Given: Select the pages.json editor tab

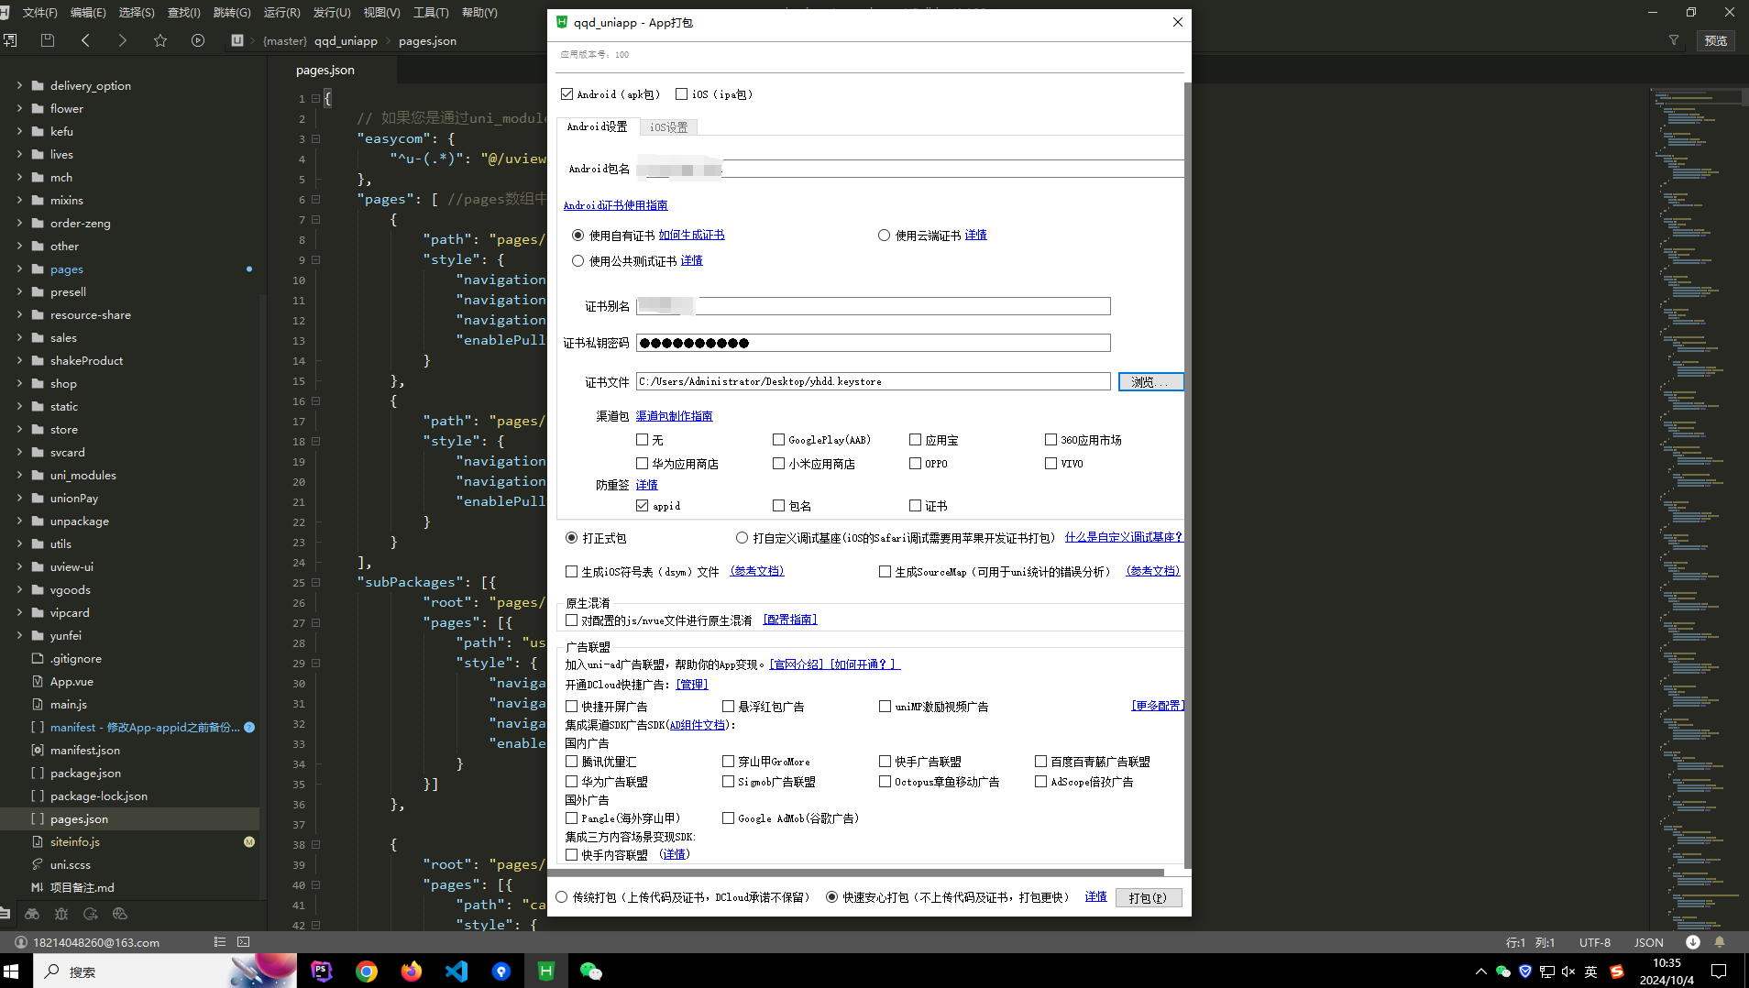Looking at the screenshot, I should [325, 70].
